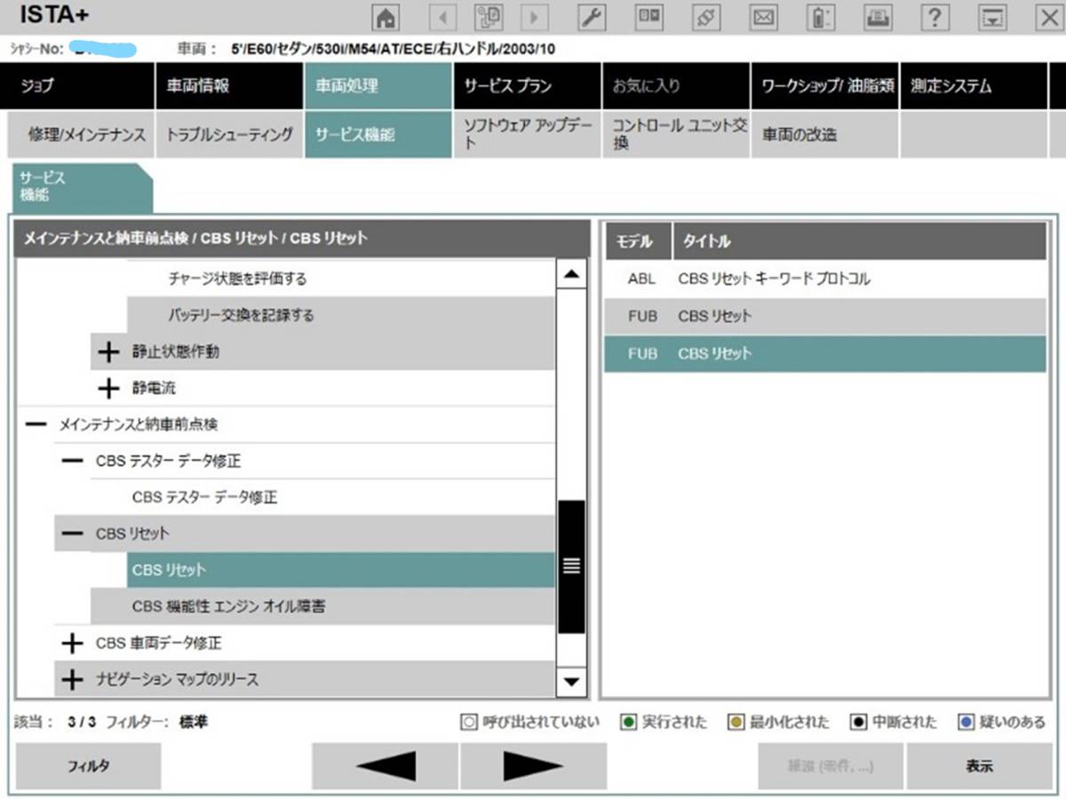Select the highlighted CBS リセット tree item
1066x799 pixels.
(x=340, y=570)
